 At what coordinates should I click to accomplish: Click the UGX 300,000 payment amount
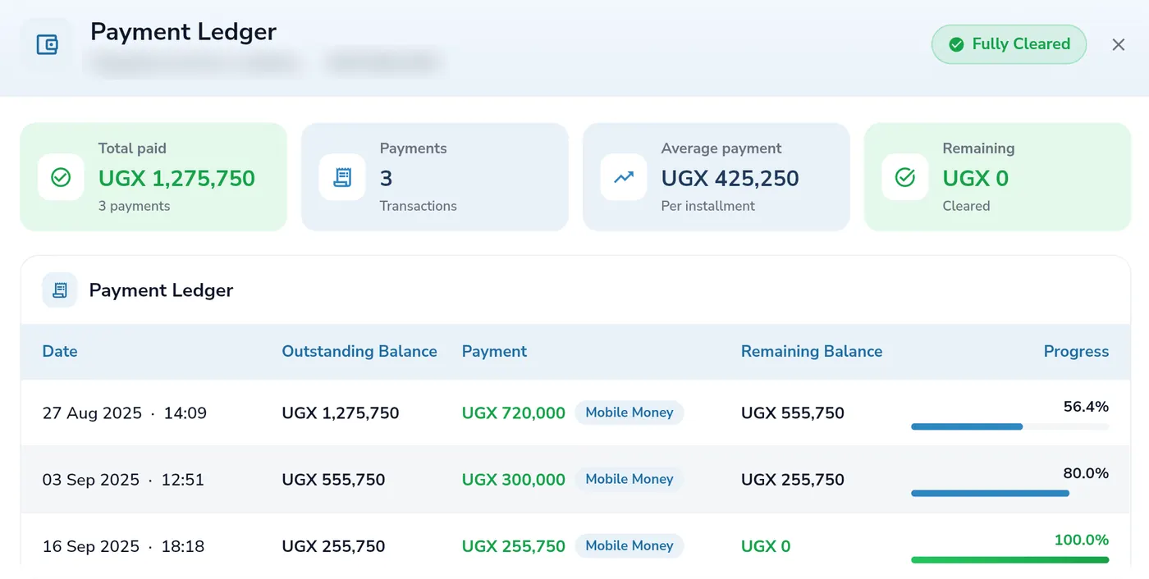pos(514,480)
